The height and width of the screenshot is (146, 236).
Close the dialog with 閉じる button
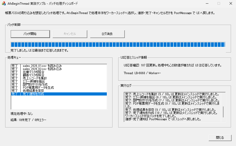click(220, 138)
